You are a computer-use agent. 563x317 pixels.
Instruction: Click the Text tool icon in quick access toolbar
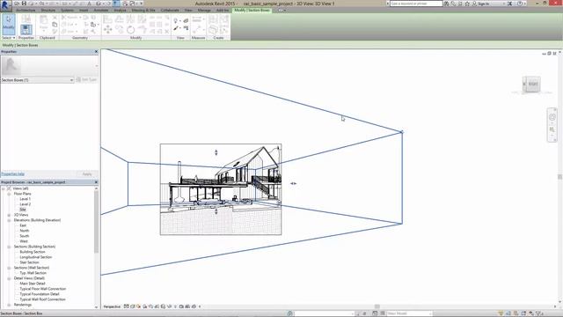click(x=90, y=4)
